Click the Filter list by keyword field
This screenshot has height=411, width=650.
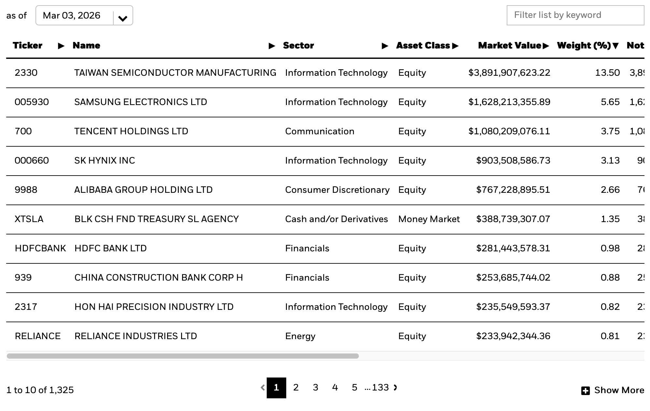point(575,15)
